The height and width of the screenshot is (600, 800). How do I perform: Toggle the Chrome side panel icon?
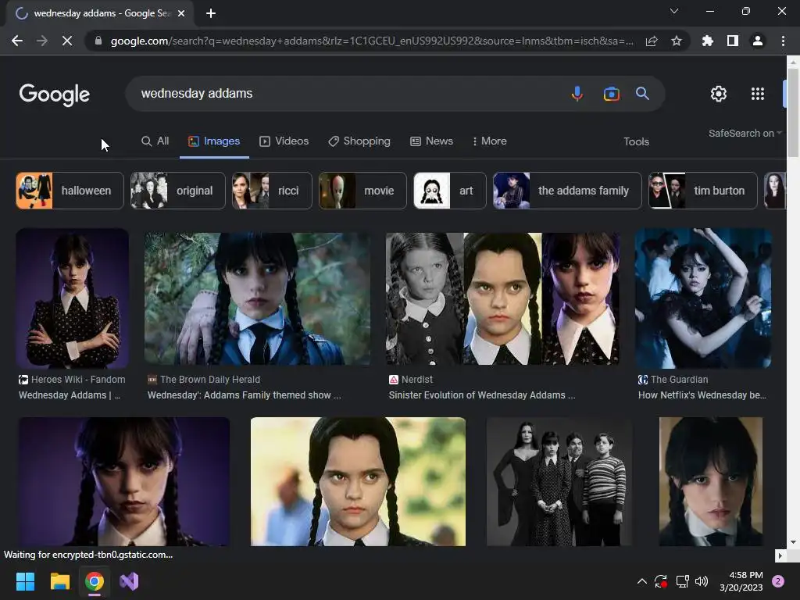(733, 41)
